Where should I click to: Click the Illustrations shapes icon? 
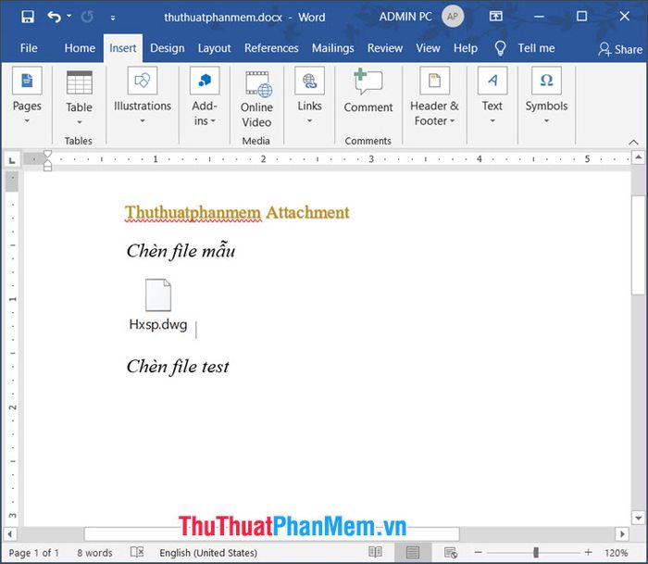tap(143, 81)
